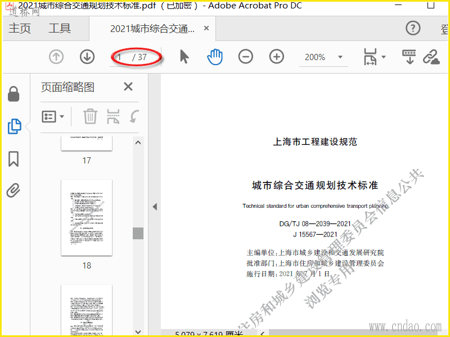Open the Help question mark icon

(413, 28)
